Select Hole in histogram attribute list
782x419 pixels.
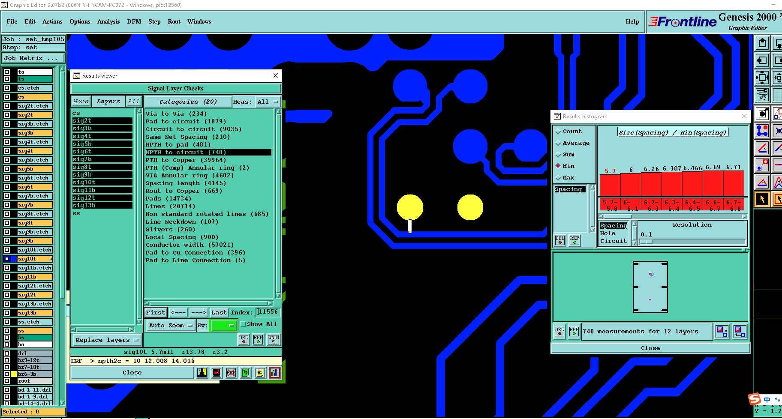point(608,233)
